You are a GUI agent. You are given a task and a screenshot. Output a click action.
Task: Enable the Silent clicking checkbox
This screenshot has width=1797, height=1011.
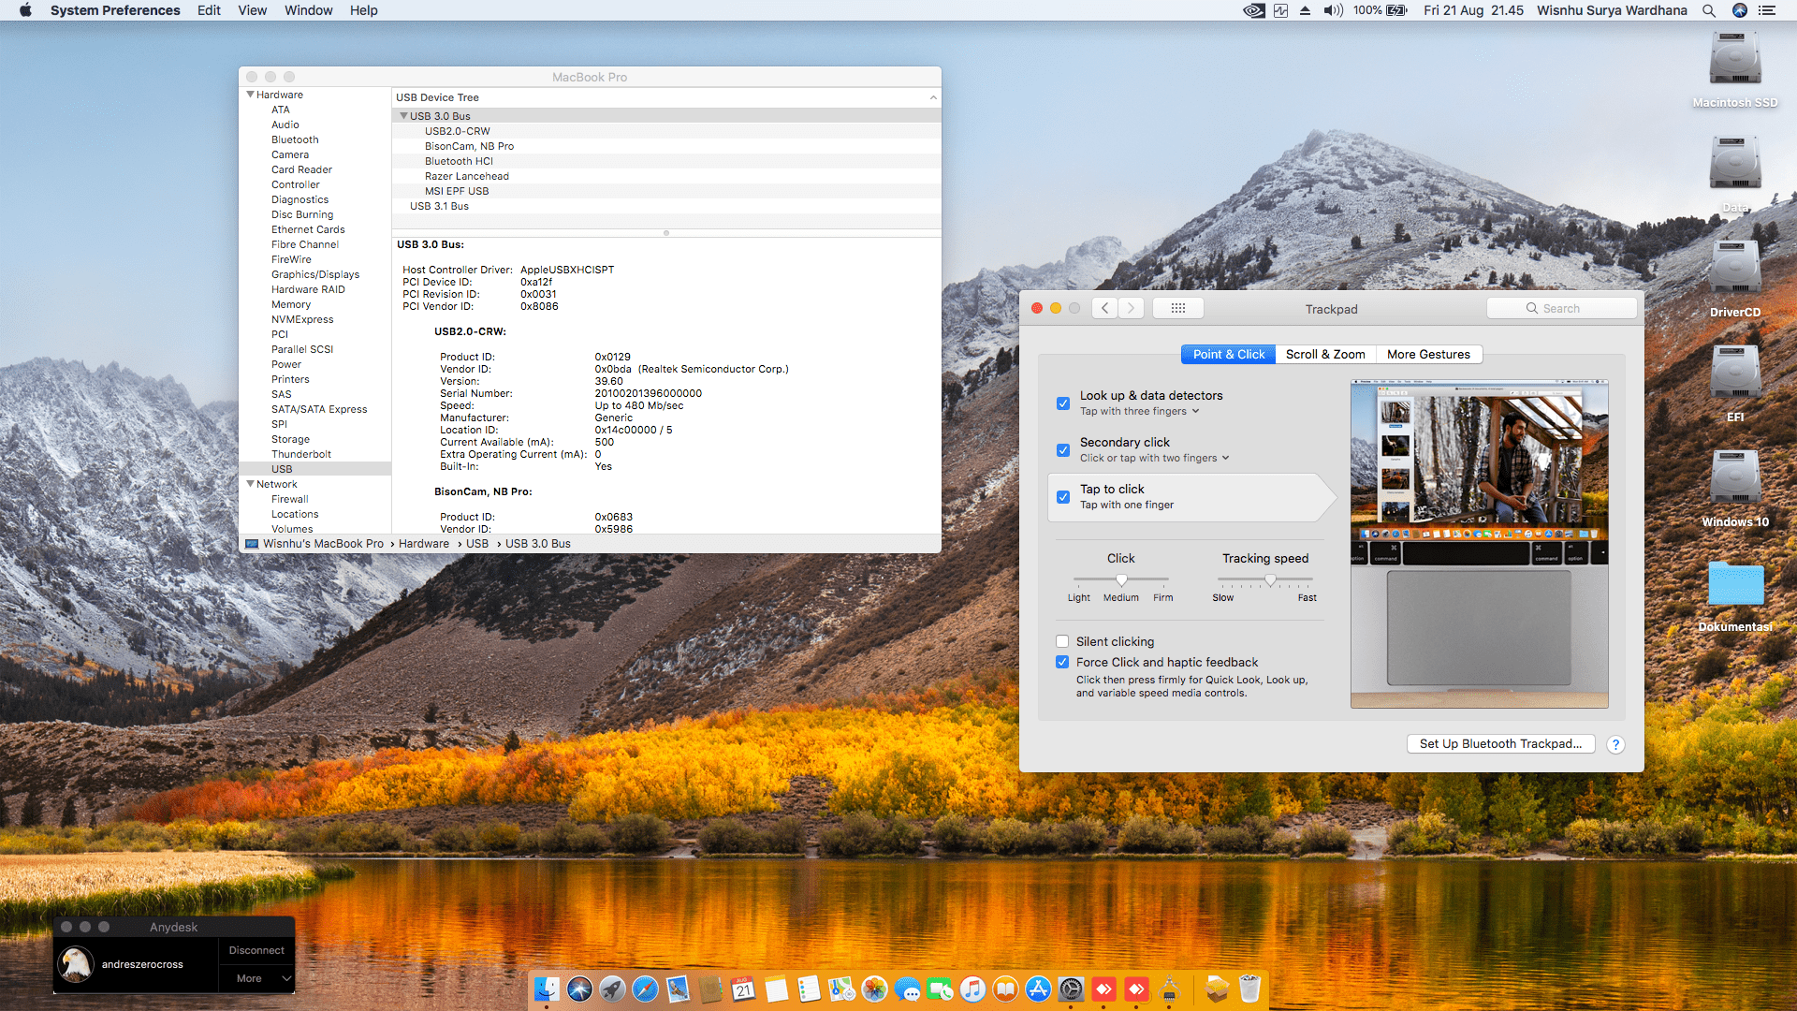click(x=1062, y=641)
